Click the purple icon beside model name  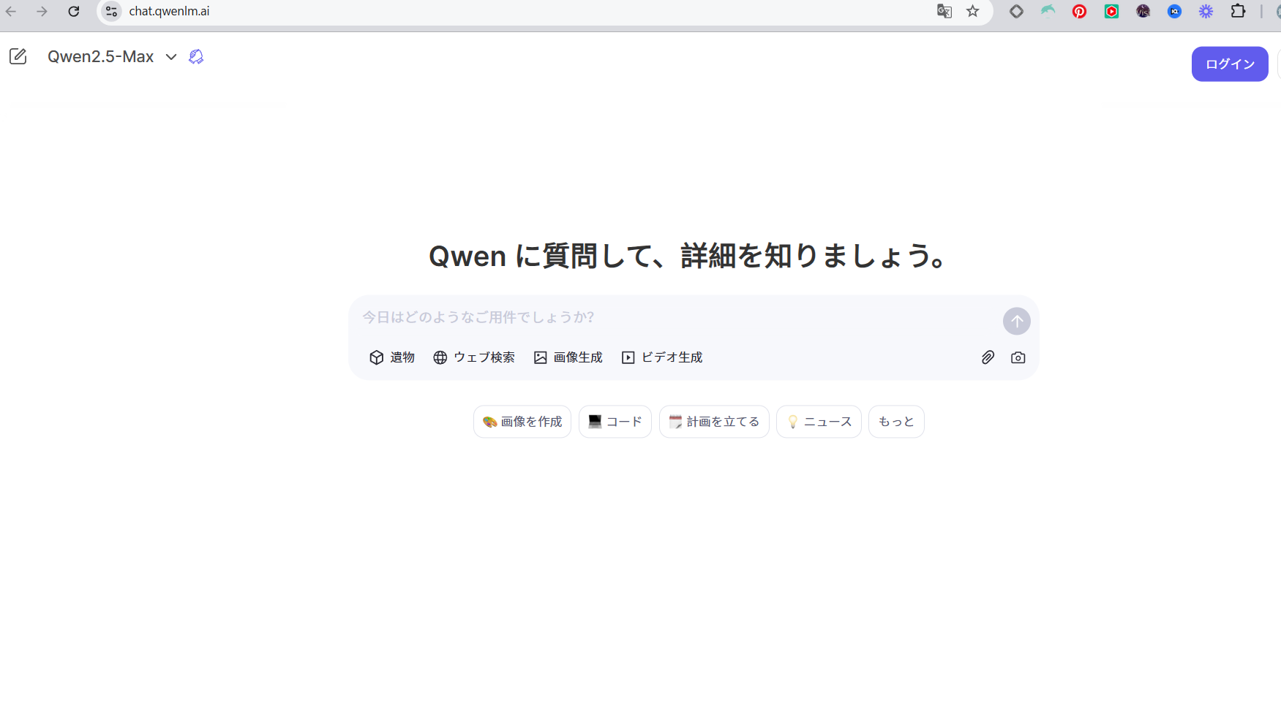click(196, 56)
